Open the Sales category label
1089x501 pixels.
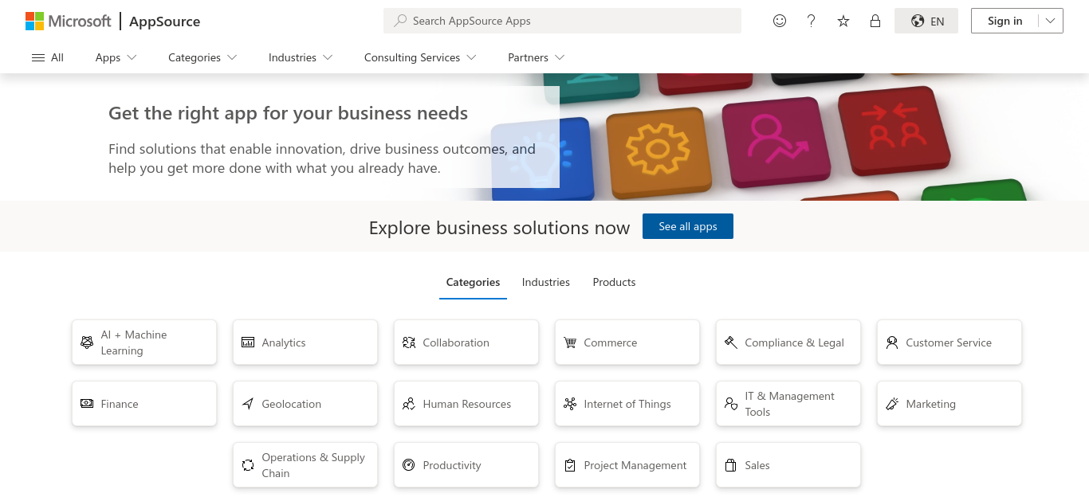[757, 465]
